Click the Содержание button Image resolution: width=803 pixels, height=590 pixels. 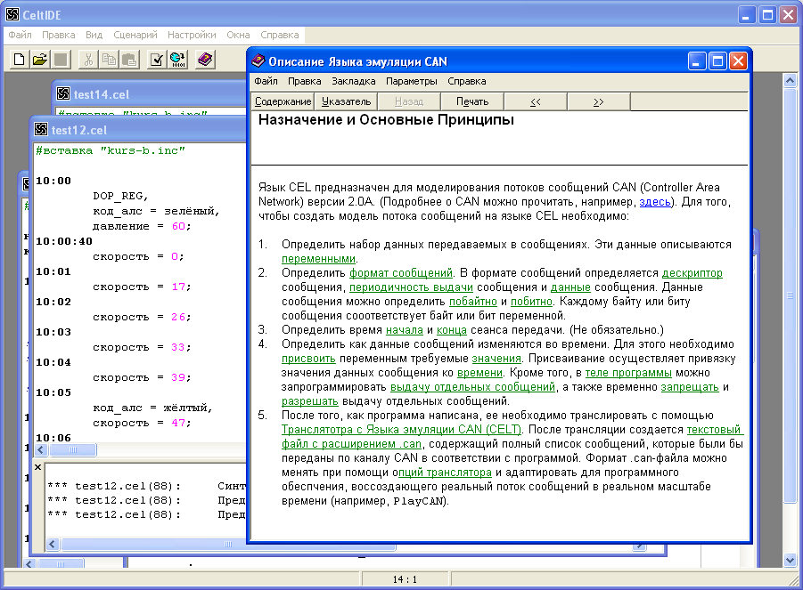click(x=283, y=101)
